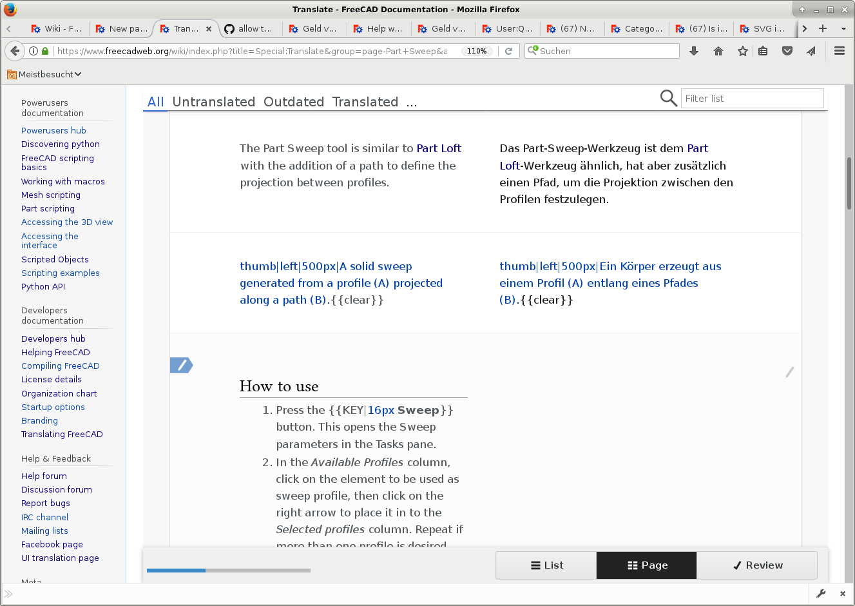The height and width of the screenshot is (606, 855).
Task: Show site information via the info icon
Action: [x=34, y=51]
